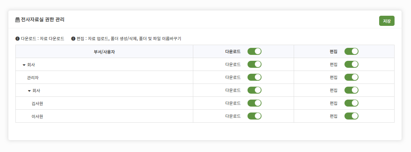Toggle 편집 for nested 회사 department

point(351,90)
